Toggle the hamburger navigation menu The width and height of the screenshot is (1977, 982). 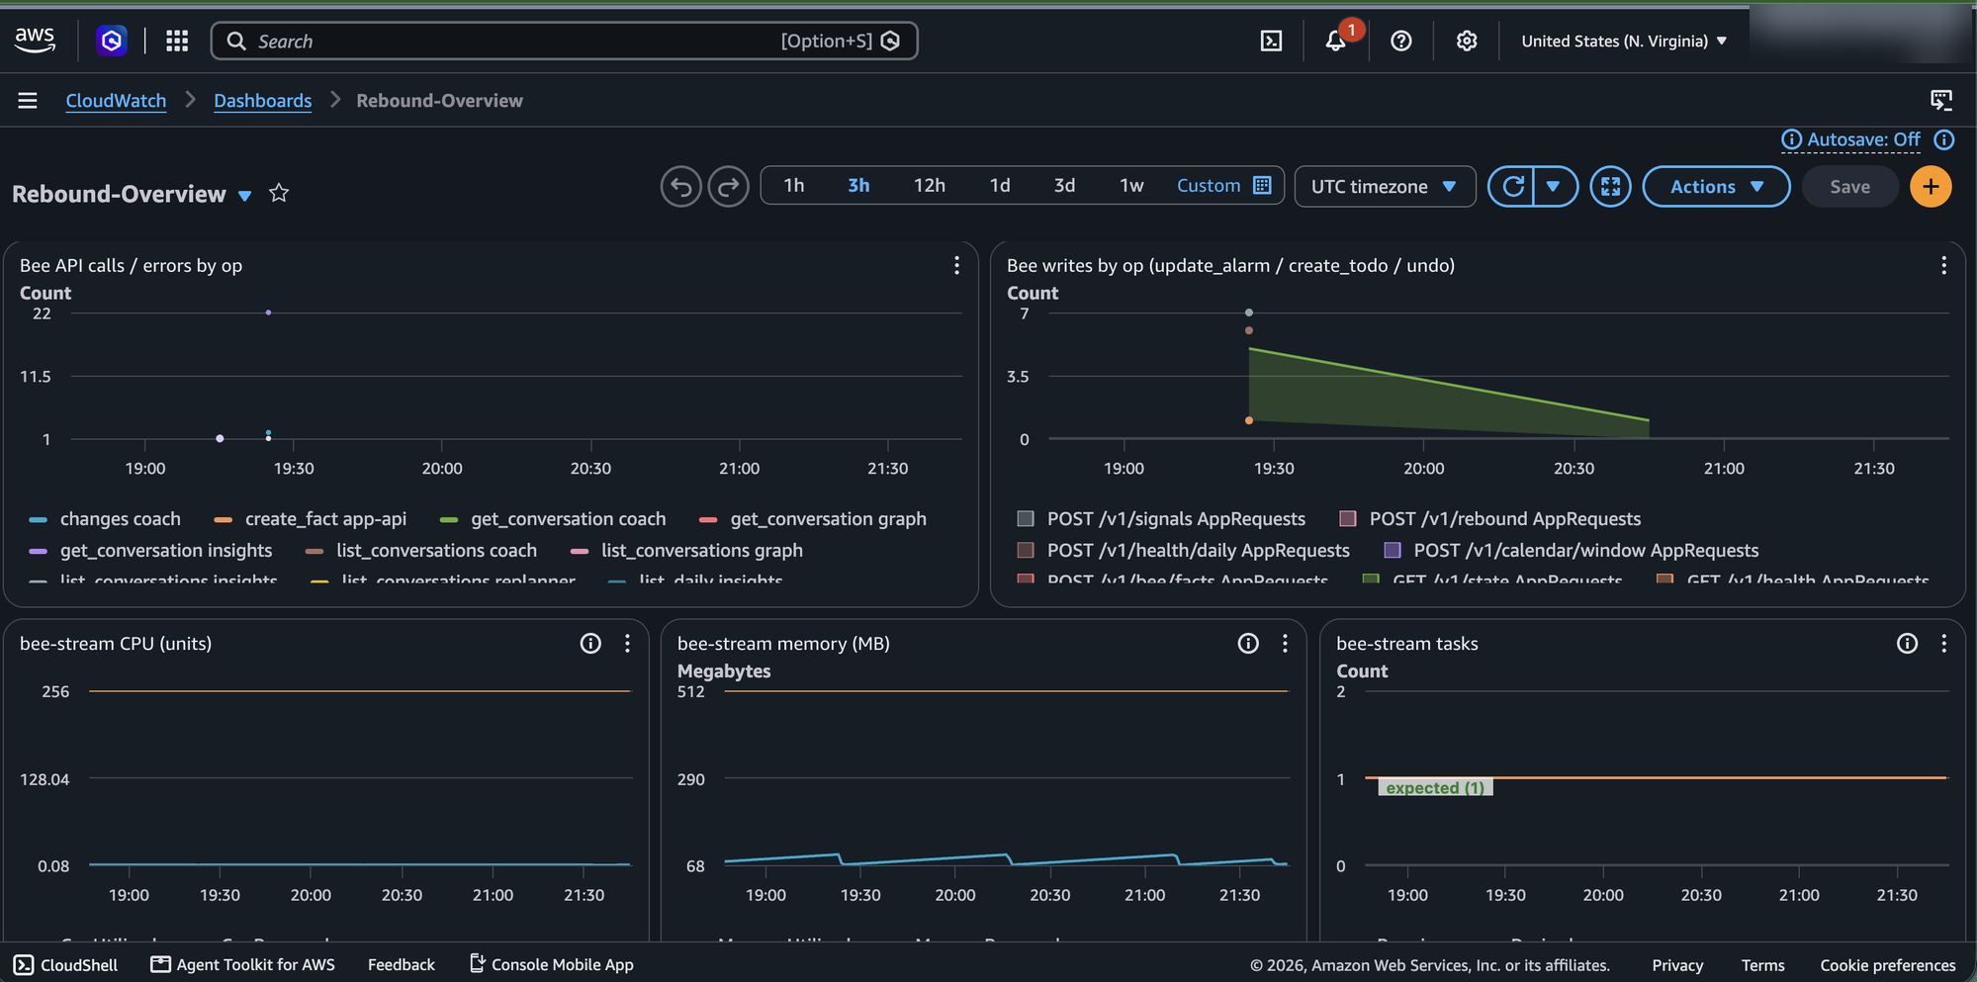[x=28, y=100]
